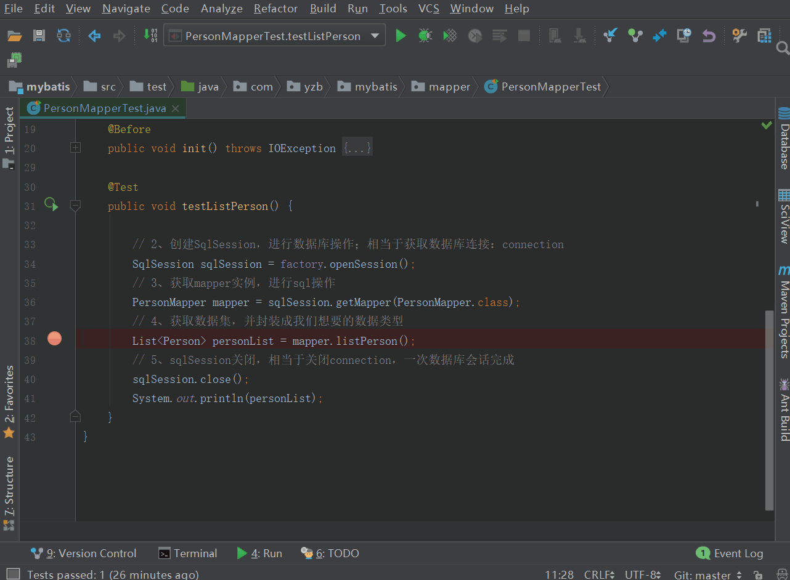Open the Structure tool window
Viewport: 790px width, 580px height.
pos(9,494)
